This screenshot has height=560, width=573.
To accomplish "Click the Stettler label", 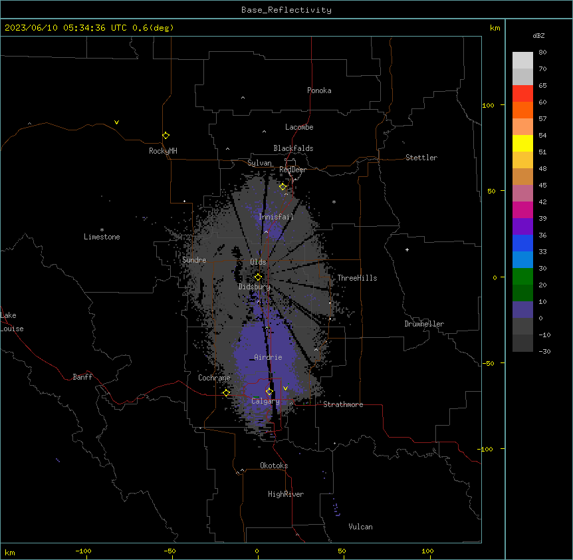I will 421,158.
